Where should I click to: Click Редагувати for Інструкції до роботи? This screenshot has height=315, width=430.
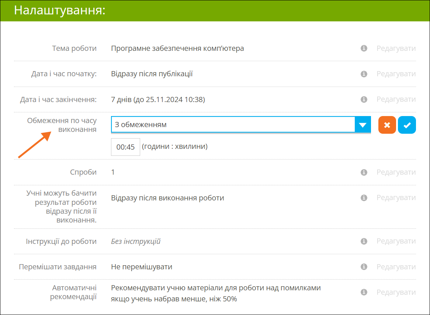[396, 241]
